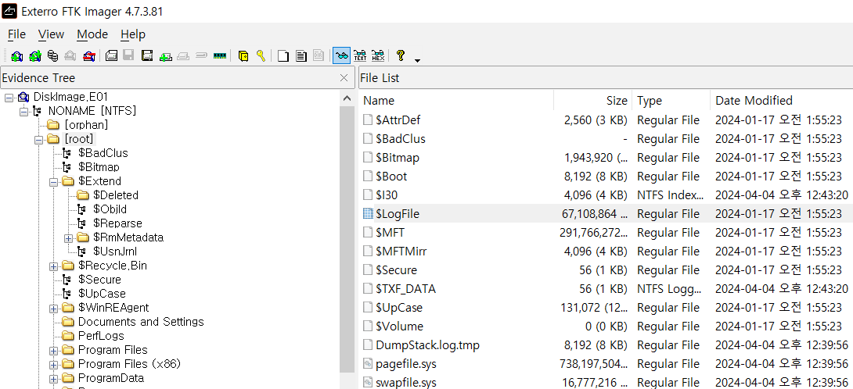Click the Detect EFS Encryption key icon
This screenshot has width=853, height=389.
click(261, 55)
